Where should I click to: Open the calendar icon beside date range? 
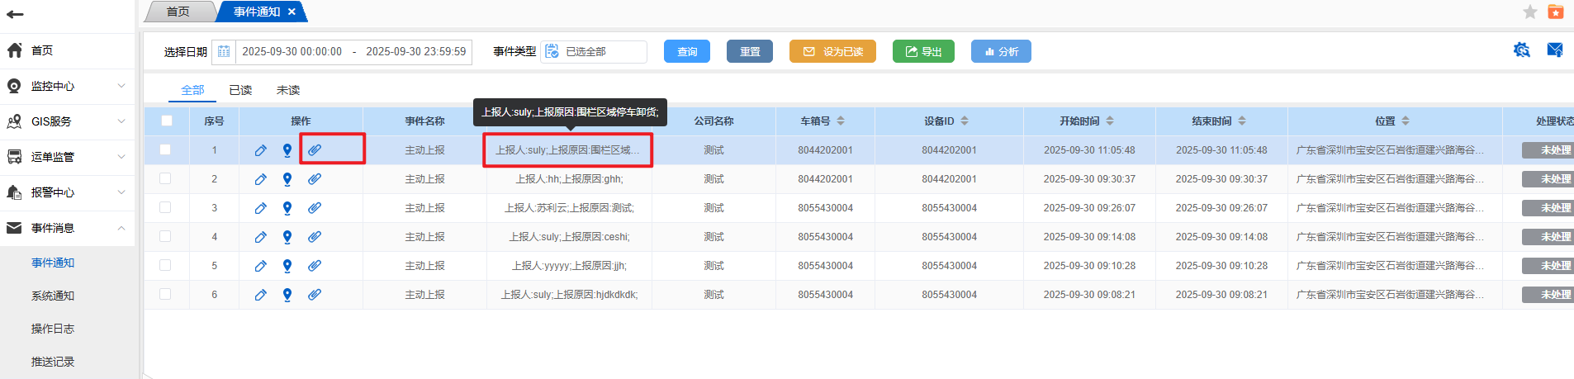coord(224,51)
